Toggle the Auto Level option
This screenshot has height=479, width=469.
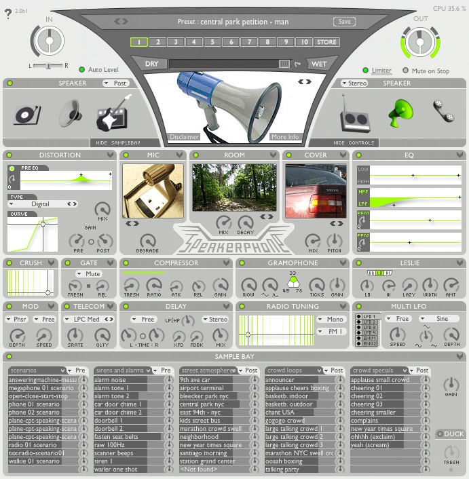pyautogui.click(x=82, y=70)
